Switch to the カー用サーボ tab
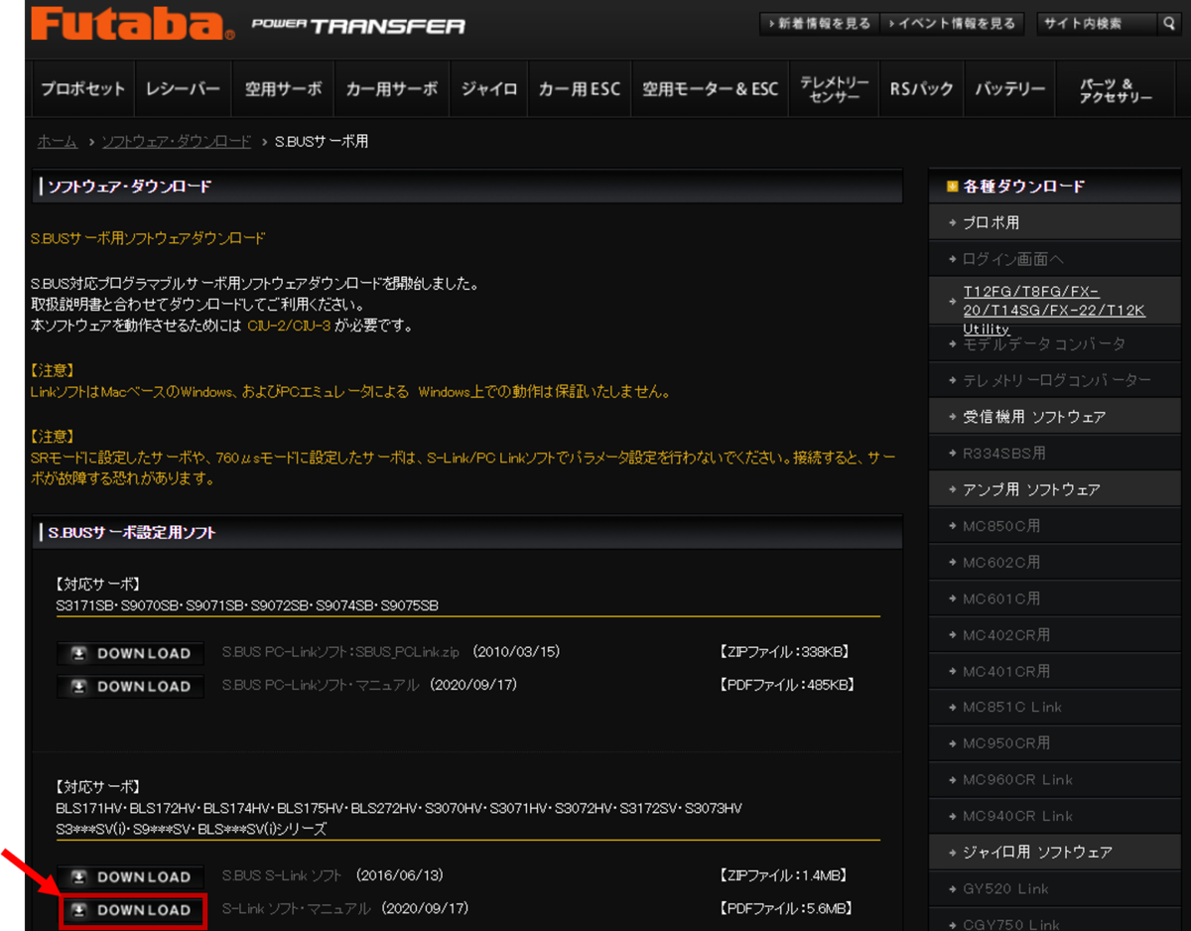Image resolution: width=1191 pixels, height=931 pixels. (391, 88)
